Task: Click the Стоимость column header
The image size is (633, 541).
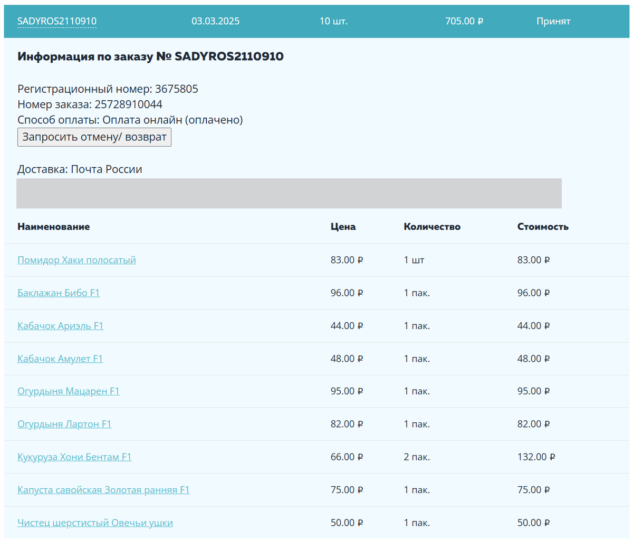Action: tap(543, 227)
